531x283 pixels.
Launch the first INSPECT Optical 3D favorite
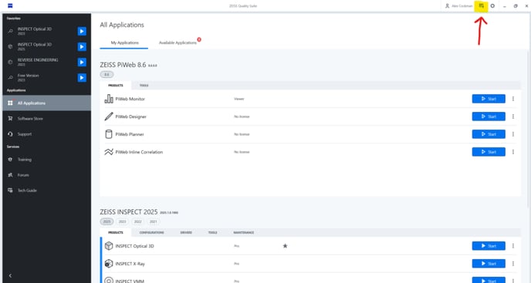(82, 31)
